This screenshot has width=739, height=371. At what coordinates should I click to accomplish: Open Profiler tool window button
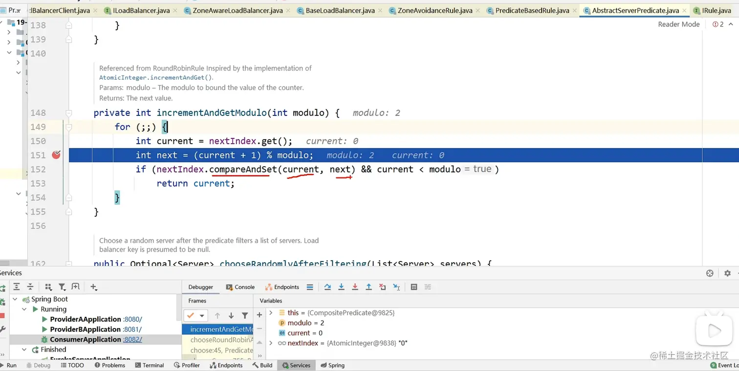(187, 365)
